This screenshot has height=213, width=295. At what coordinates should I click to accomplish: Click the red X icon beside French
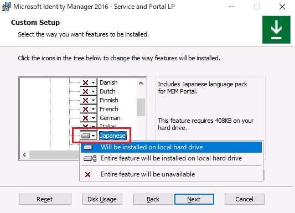click(86, 109)
